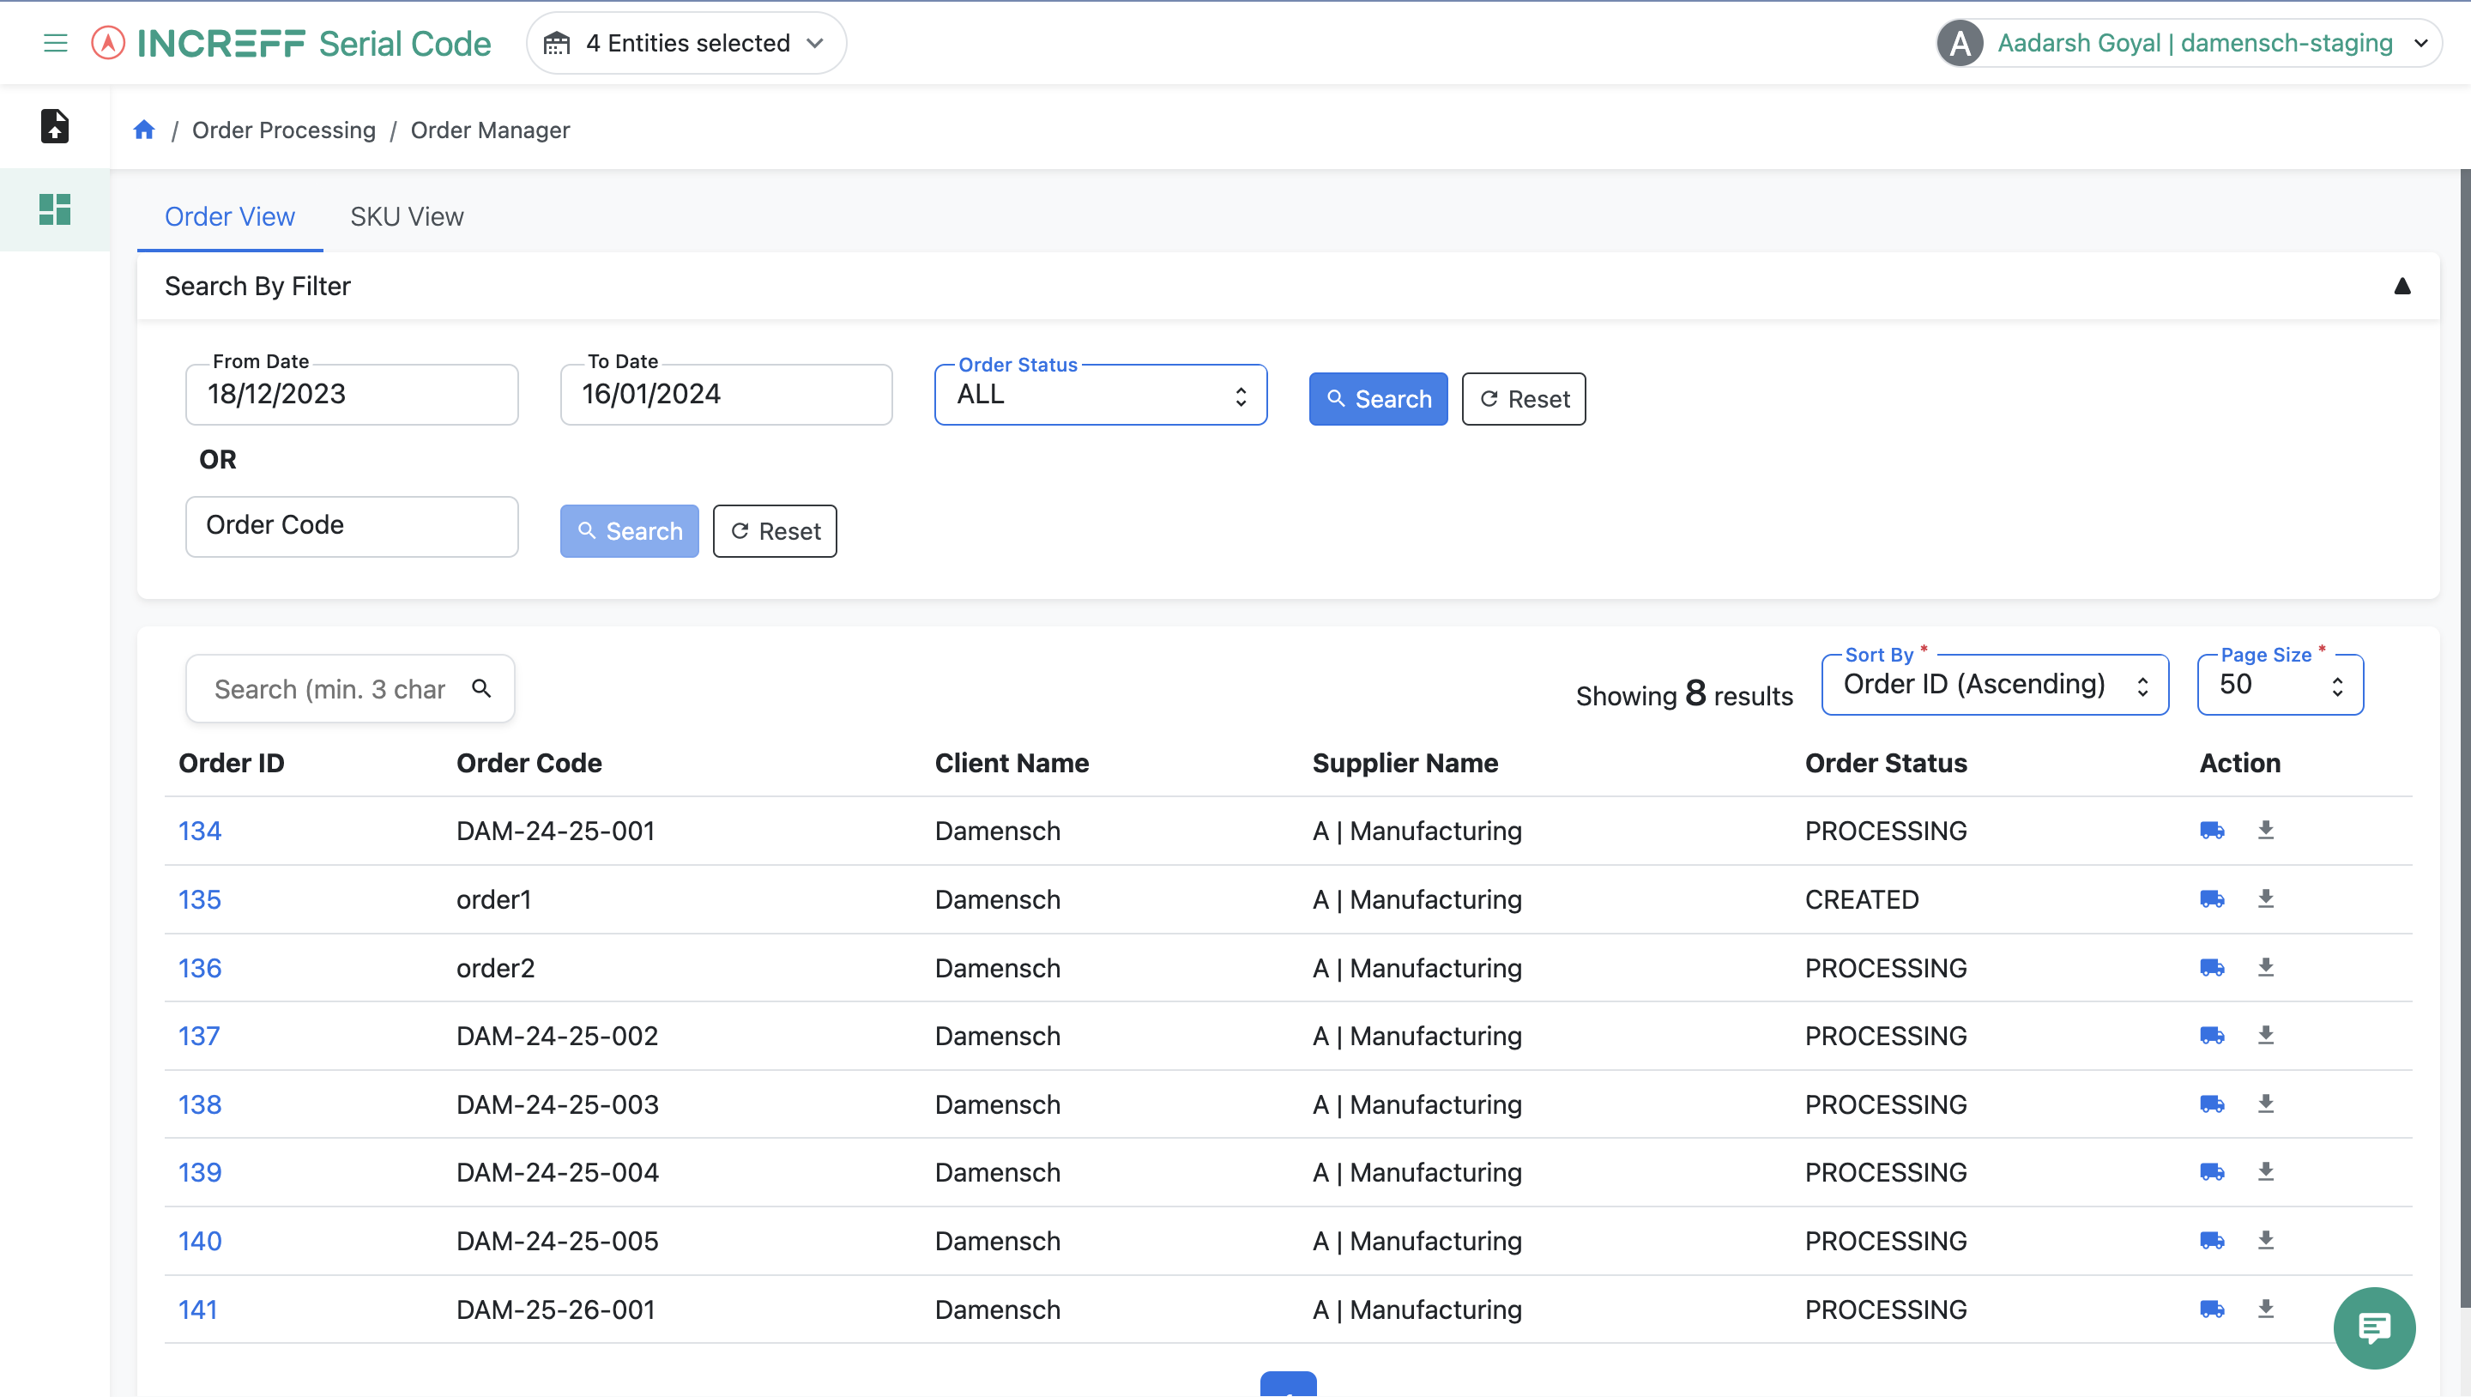
Task: Open order ID 136 link
Action: pos(200,968)
